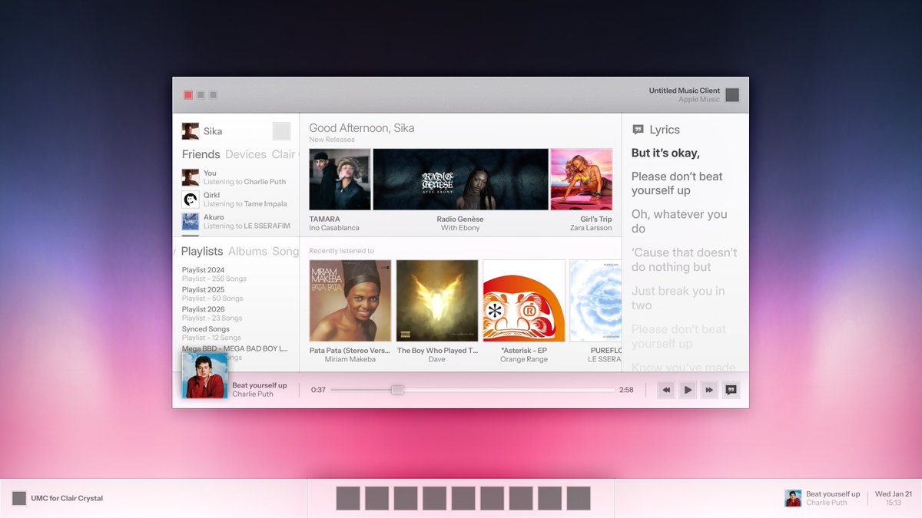Jump to lyric 'Oh, whatever you do'
Viewport: 922px width, 518px height.
click(679, 221)
